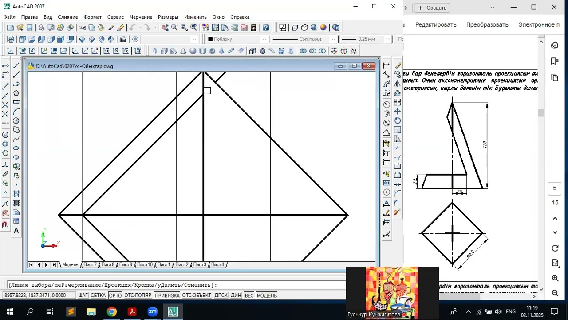The height and width of the screenshot is (320, 568).
Task: Select the Polygon draw tool
Action: [x=16, y=93]
